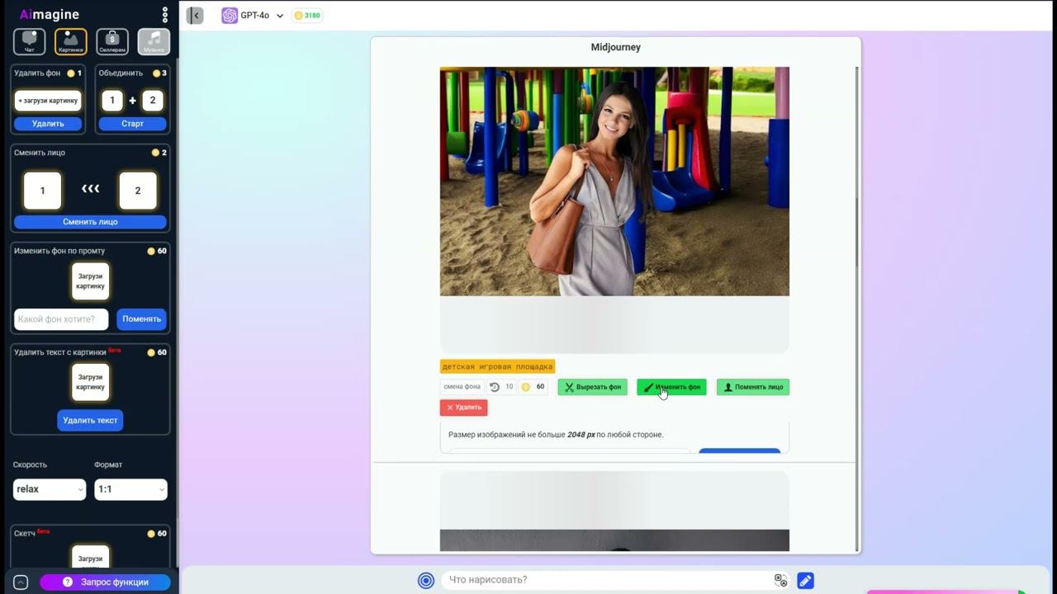Click the triple arrow icon between face slots

click(90, 190)
